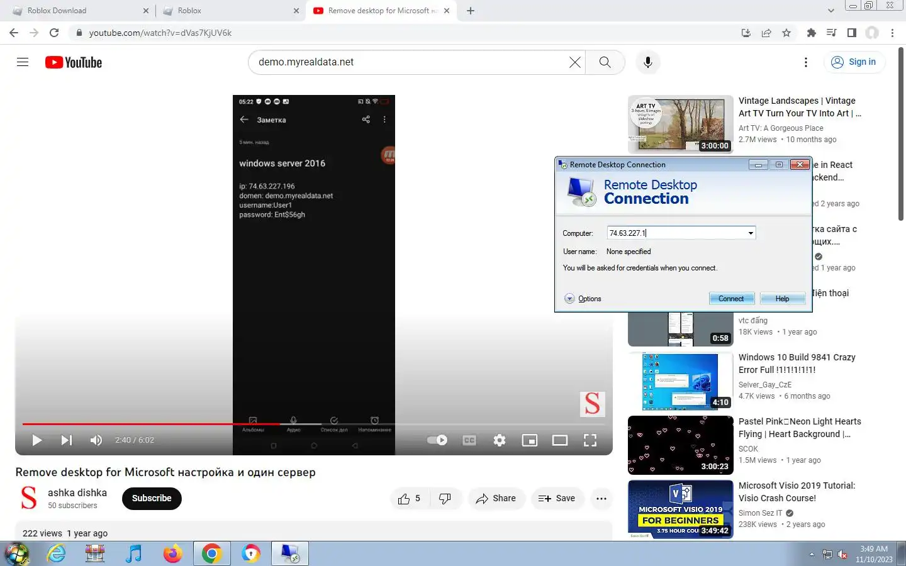The width and height of the screenshot is (906, 566).
Task: Open Chrome three-dot menu
Action: pos(892,33)
